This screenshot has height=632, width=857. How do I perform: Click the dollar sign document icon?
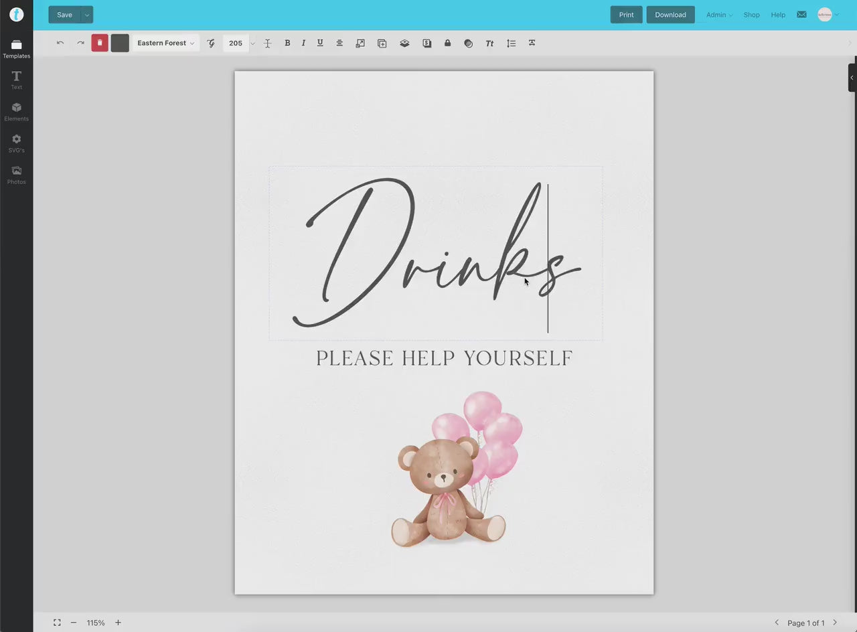click(426, 43)
